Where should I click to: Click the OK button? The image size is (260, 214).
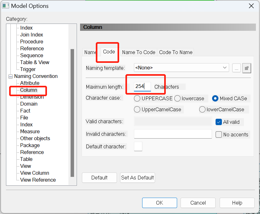(x=159, y=203)
